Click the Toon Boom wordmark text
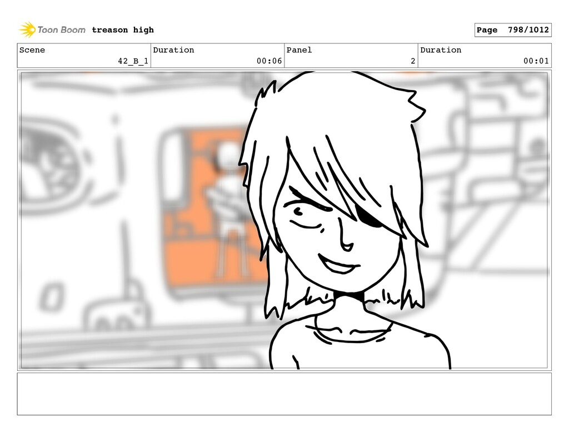 pos(61,30)
